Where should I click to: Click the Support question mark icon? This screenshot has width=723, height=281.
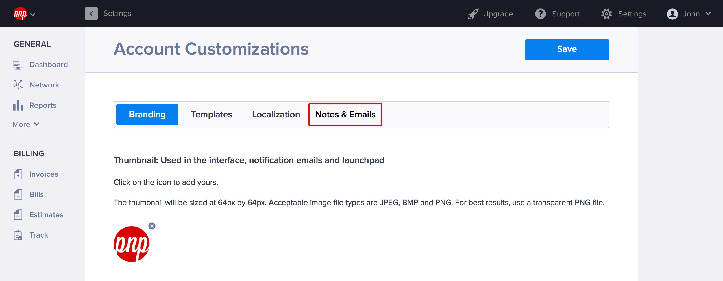tap(540, 14)
